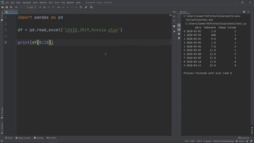This screenshot has height=143, width=254.
Task: Open the Event Log
Action: point(244,138)
